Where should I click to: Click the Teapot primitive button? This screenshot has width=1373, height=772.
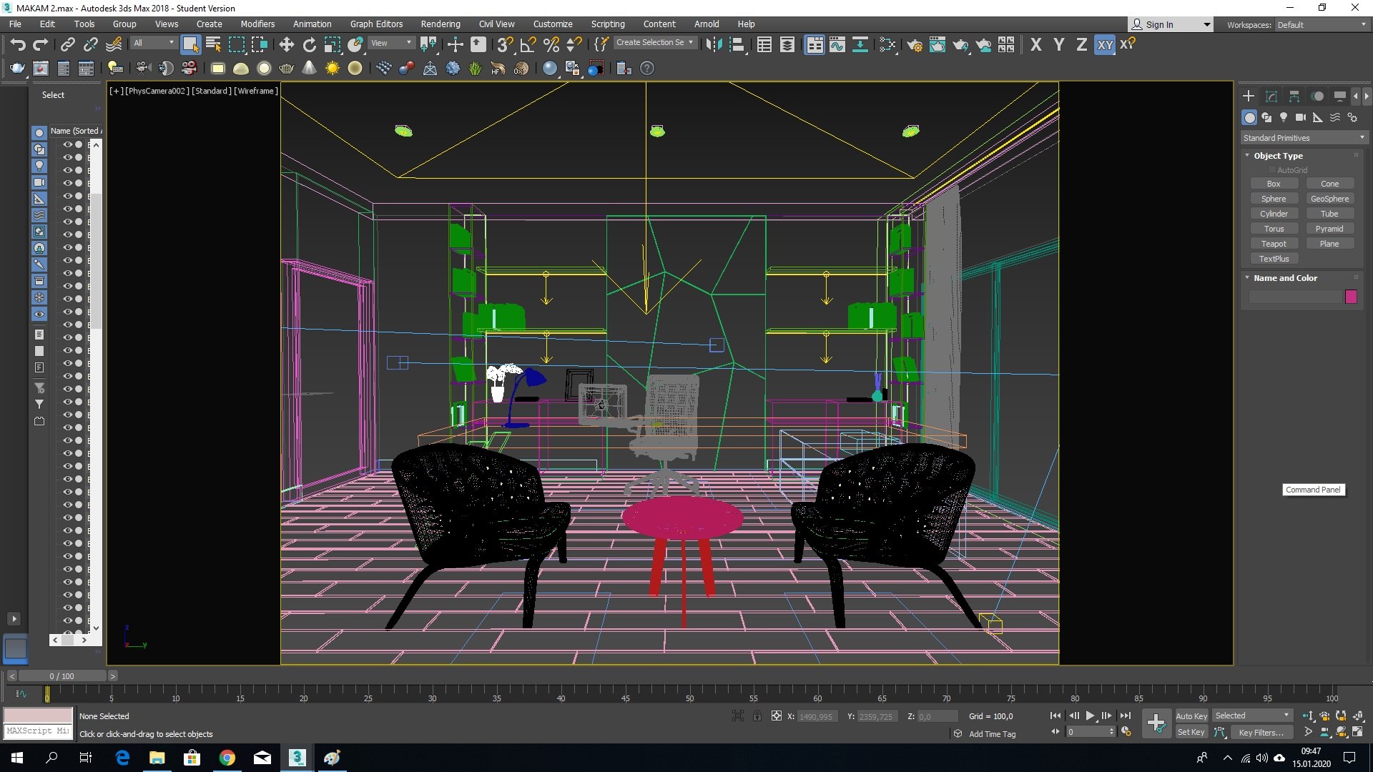click(1274, 244)
